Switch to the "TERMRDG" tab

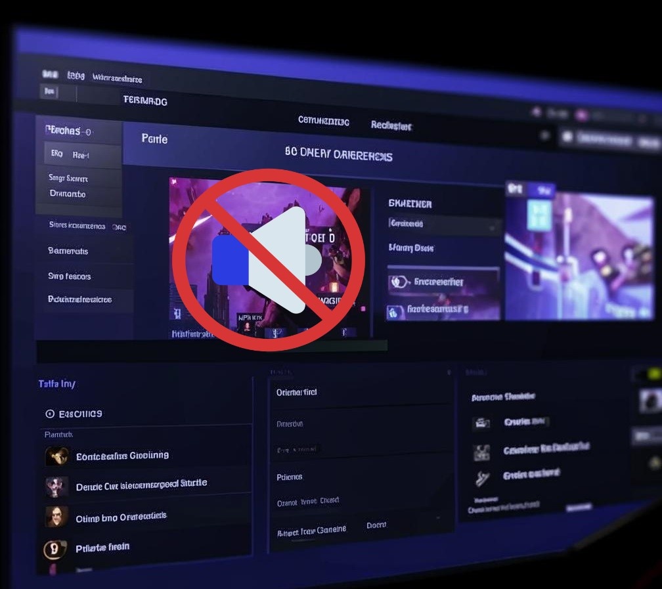click(x=144, y=100)
